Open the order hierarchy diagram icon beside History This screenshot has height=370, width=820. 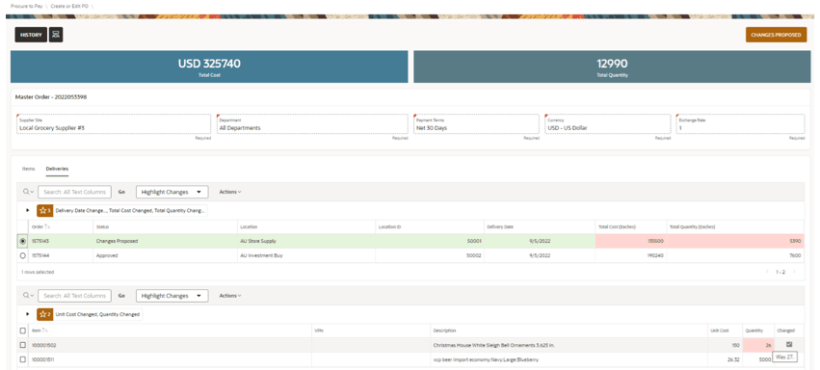pos(56,35)
